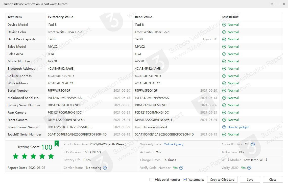The height and width of the screenshot is (189, 288).
Task: Click the Apple ID Lock Off value
Action: 247,144
